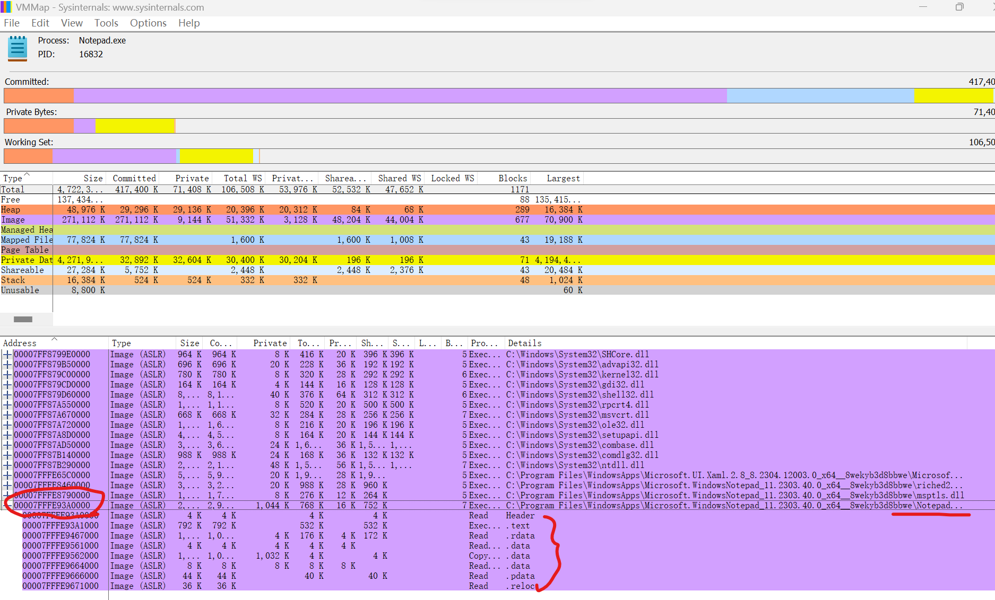The image size is (995, 600).
Task: Select the Copy-on-write .data section row
Action: (497, 555)
